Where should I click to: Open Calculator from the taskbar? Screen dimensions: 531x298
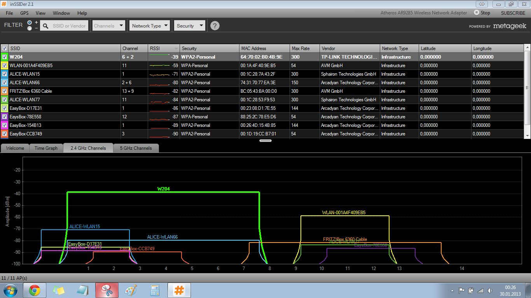pos(155,290)
